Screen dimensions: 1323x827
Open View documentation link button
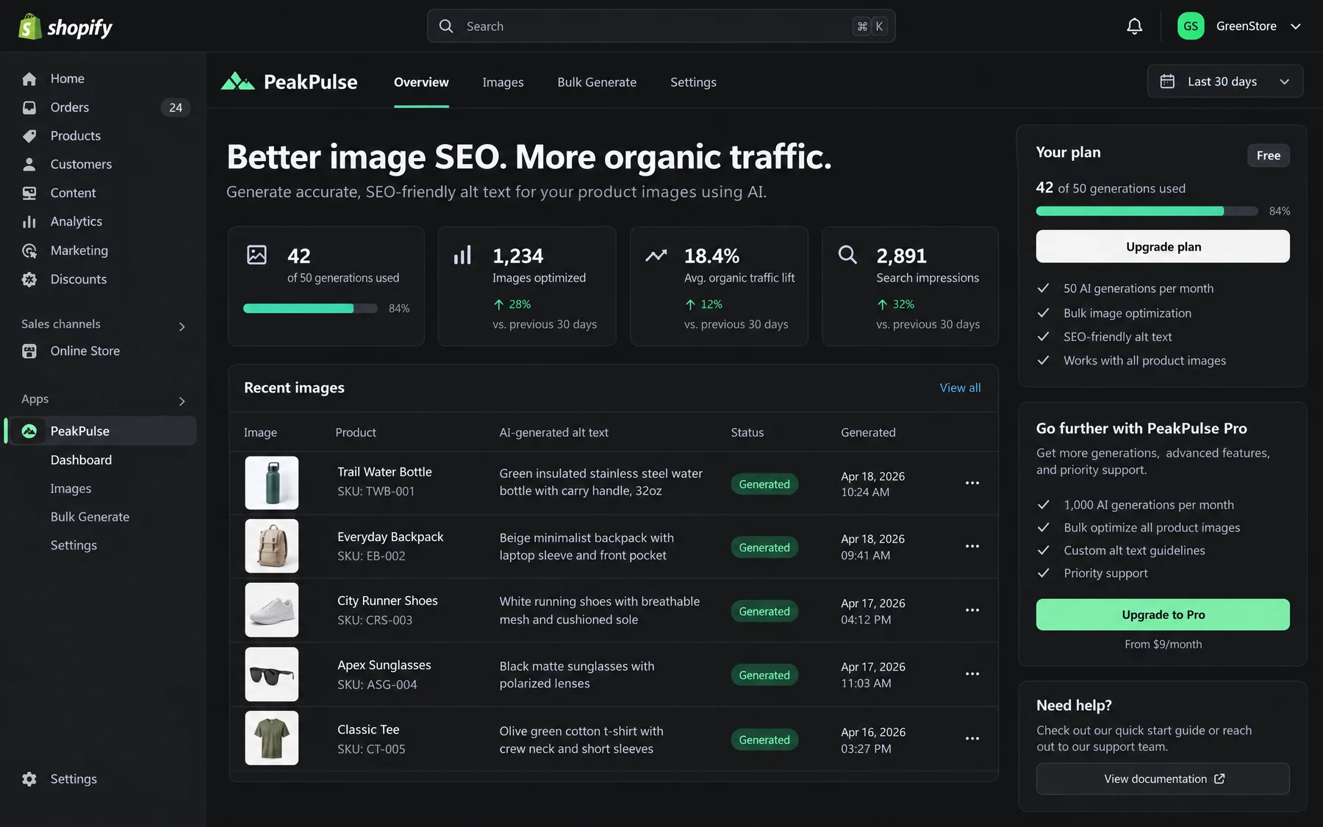click(x=1163, y=779)
